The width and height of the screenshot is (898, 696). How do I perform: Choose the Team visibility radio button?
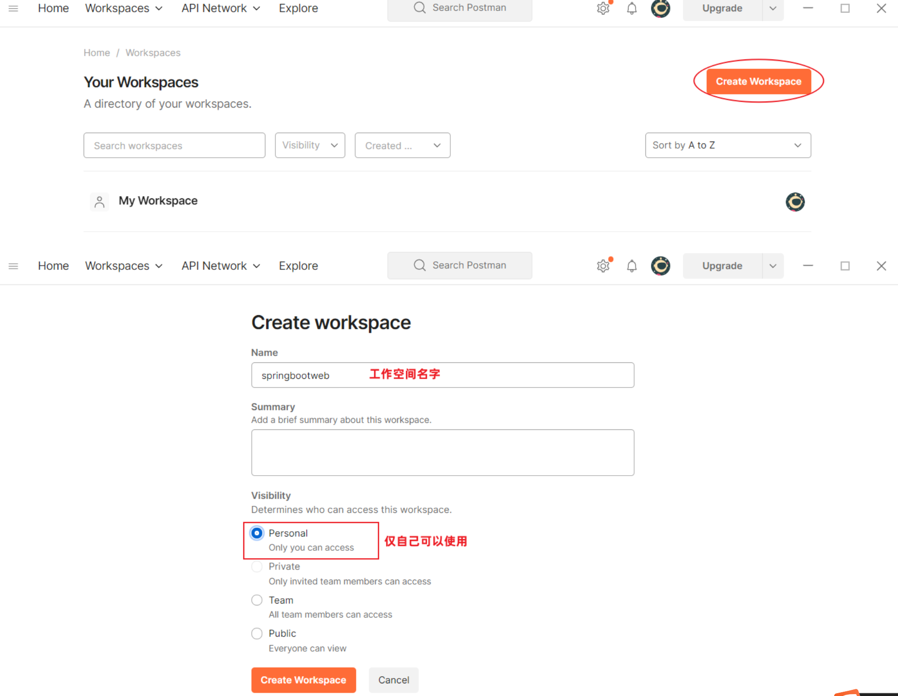[257, 600]
